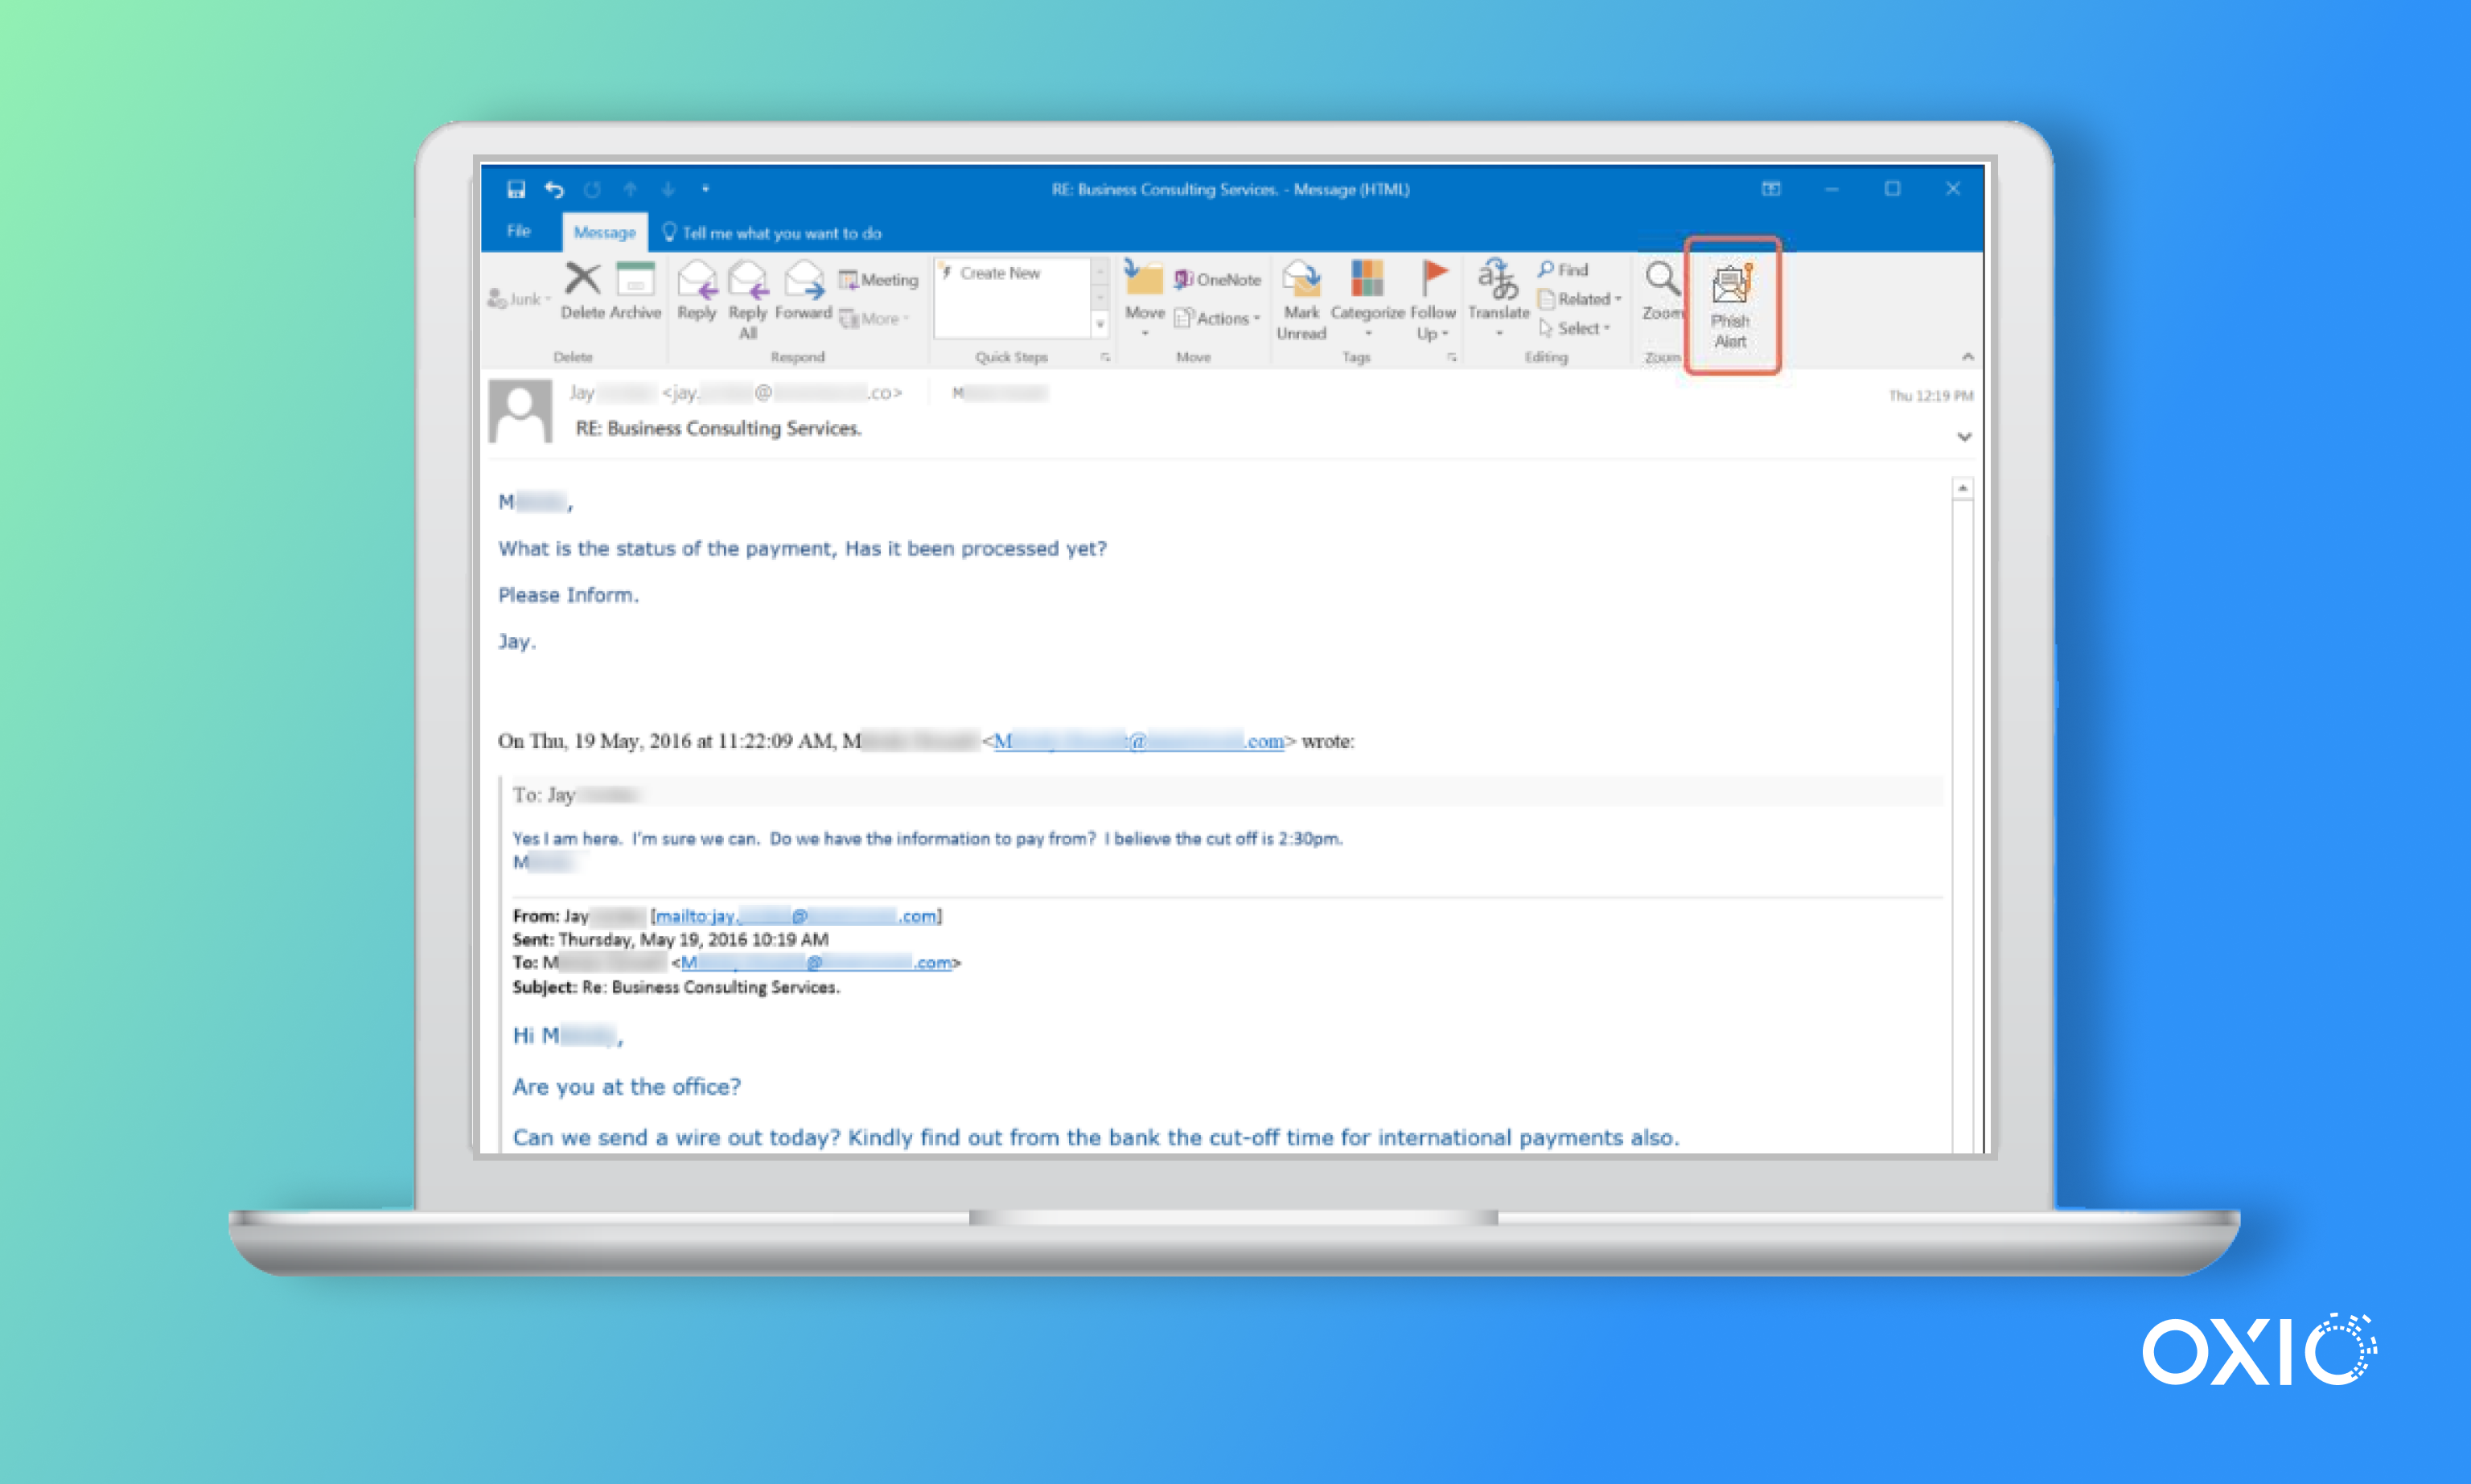This screenshot has height=1484, width=2471.
Task: Click the Ribbon Display Options icon
Action: [x=1771, y=189]
